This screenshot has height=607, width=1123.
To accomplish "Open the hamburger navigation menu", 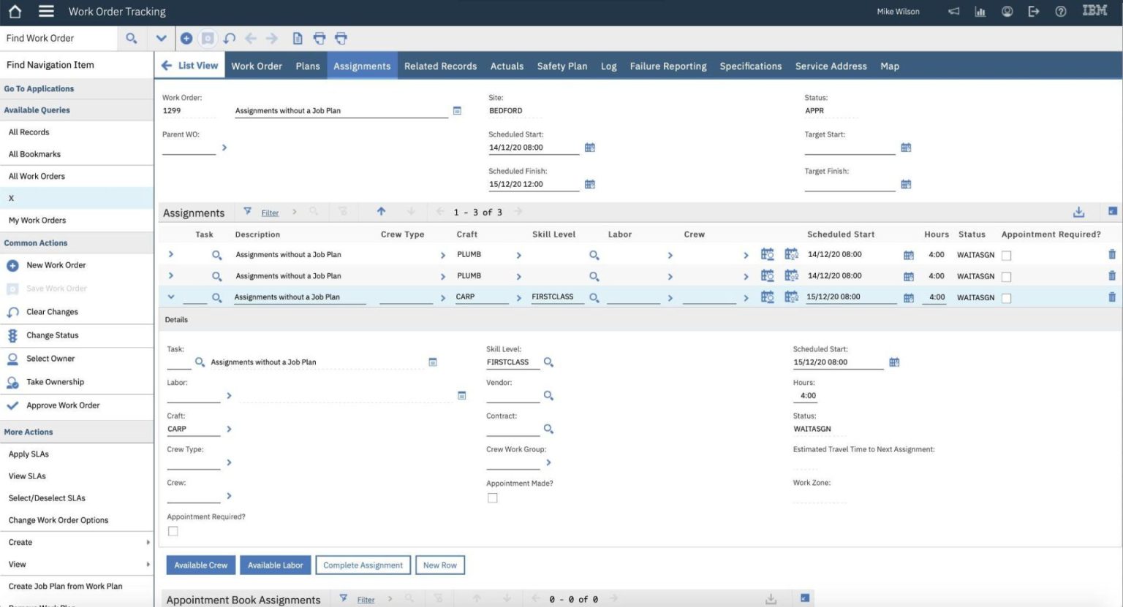I will point(45,11).
